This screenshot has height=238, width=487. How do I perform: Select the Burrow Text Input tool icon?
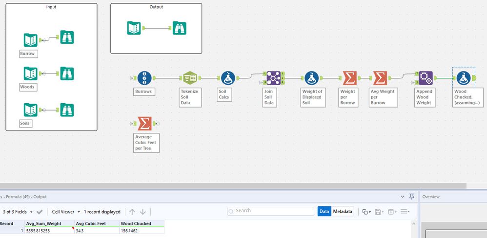30,40
